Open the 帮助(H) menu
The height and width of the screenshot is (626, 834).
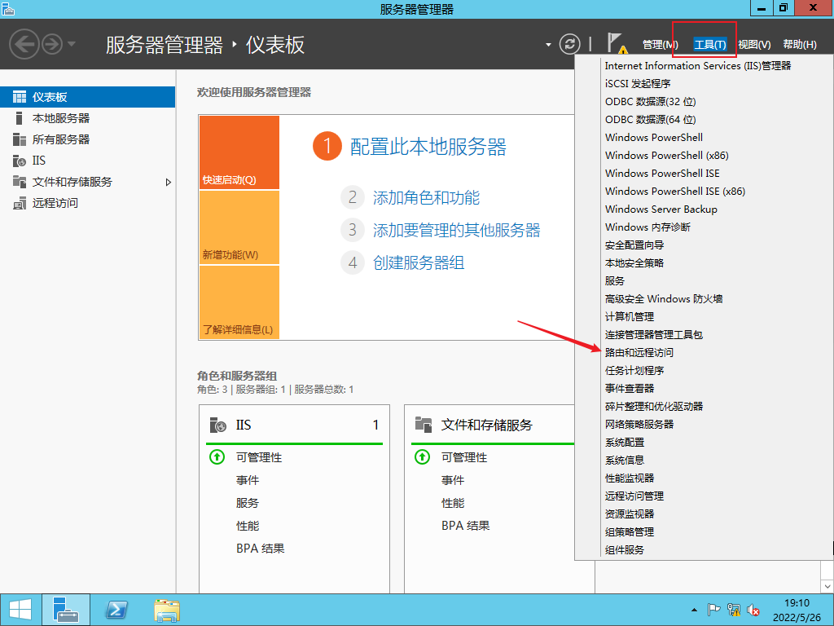pos(800,45)
